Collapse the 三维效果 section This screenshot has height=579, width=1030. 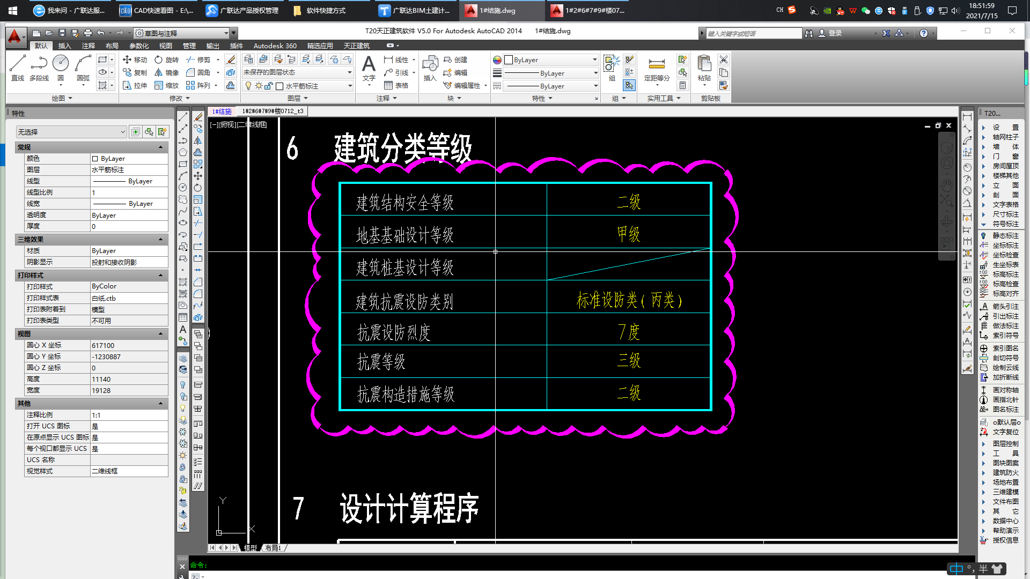(x=160, y=240)
